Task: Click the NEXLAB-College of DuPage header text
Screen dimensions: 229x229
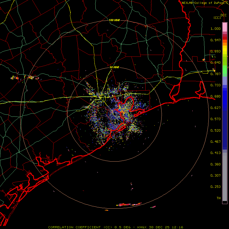Action: pos(203,3)
